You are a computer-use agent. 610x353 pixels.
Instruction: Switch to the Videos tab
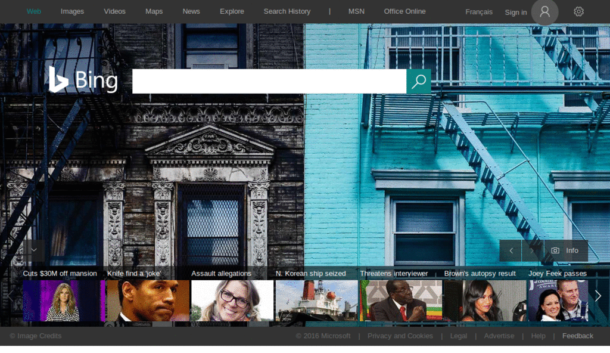[x=114, y=11]
